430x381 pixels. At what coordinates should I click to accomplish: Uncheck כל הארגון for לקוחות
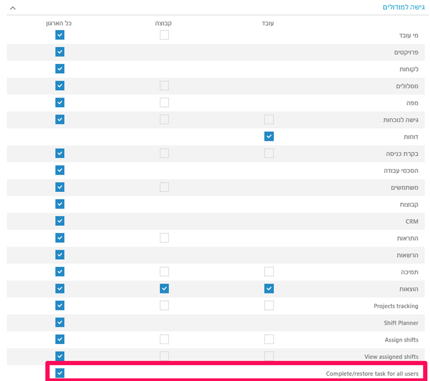pyautogui.click(x=60, y=69)
